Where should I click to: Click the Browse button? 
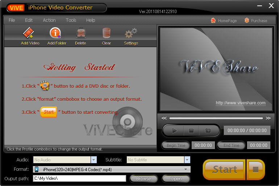[x=143, y=178]
